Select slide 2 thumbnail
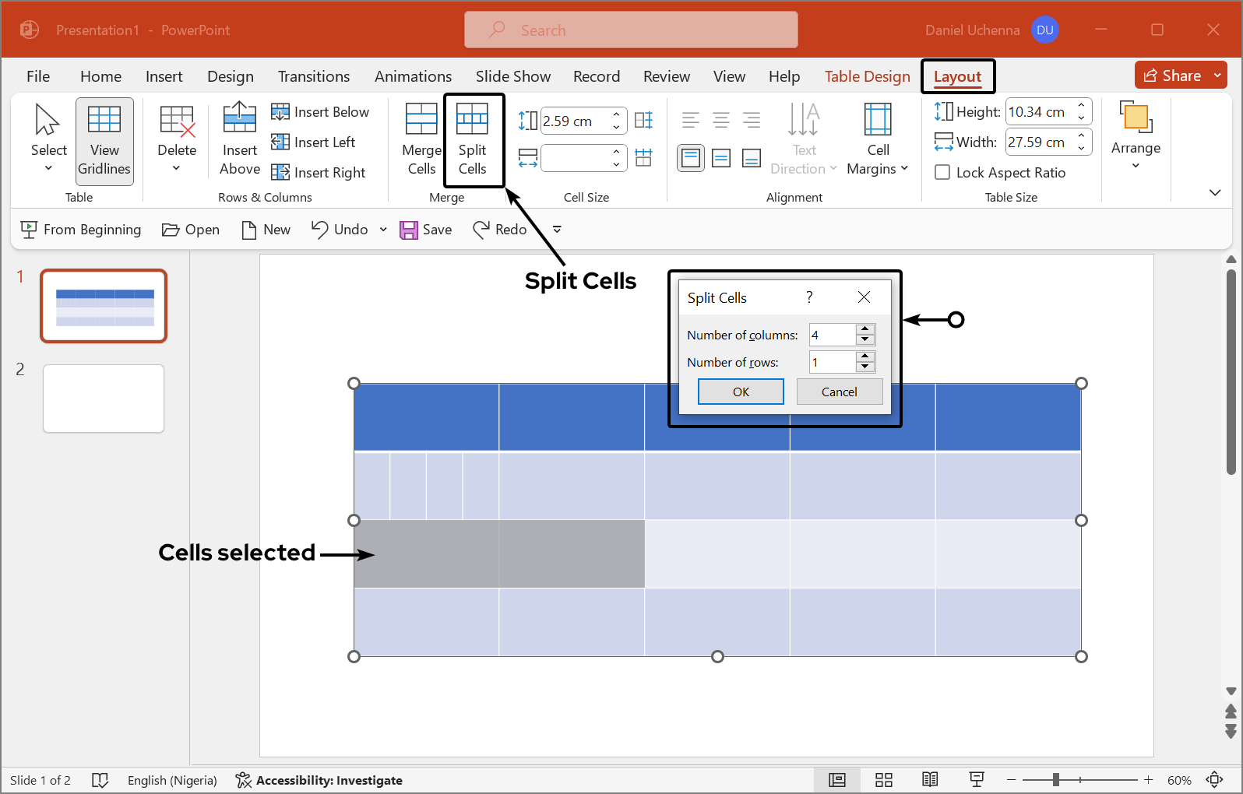Screen dimensions: 1243x794 [104, 399]
